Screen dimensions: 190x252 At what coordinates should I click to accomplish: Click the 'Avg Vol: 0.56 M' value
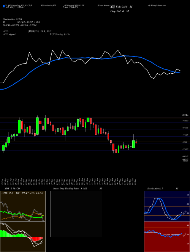point(121,7)
